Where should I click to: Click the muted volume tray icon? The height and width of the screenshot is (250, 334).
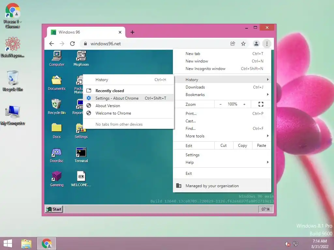coord(288,244)
